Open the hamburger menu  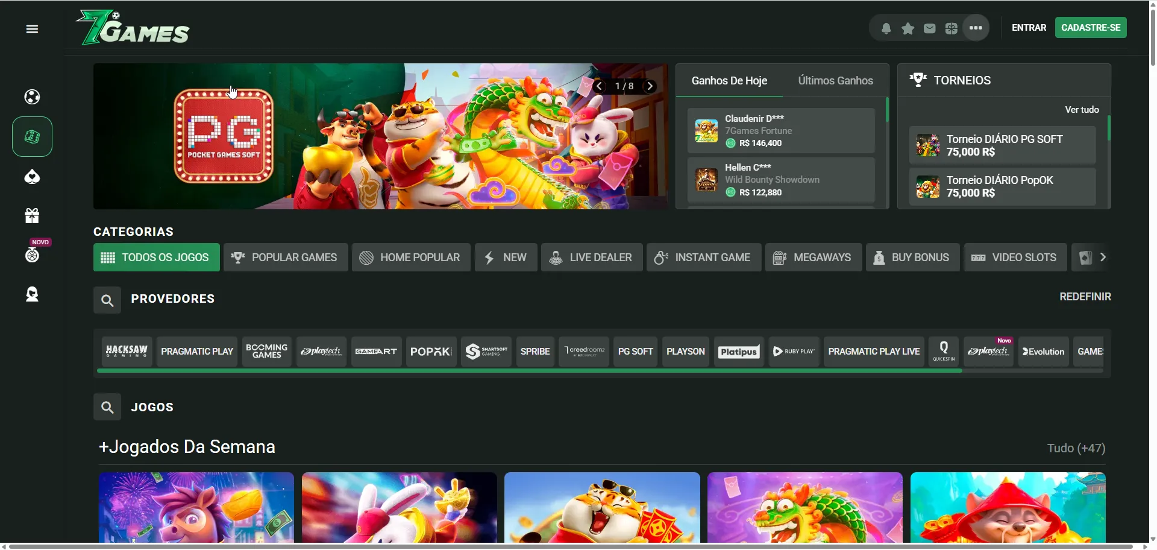coord(33,29)
